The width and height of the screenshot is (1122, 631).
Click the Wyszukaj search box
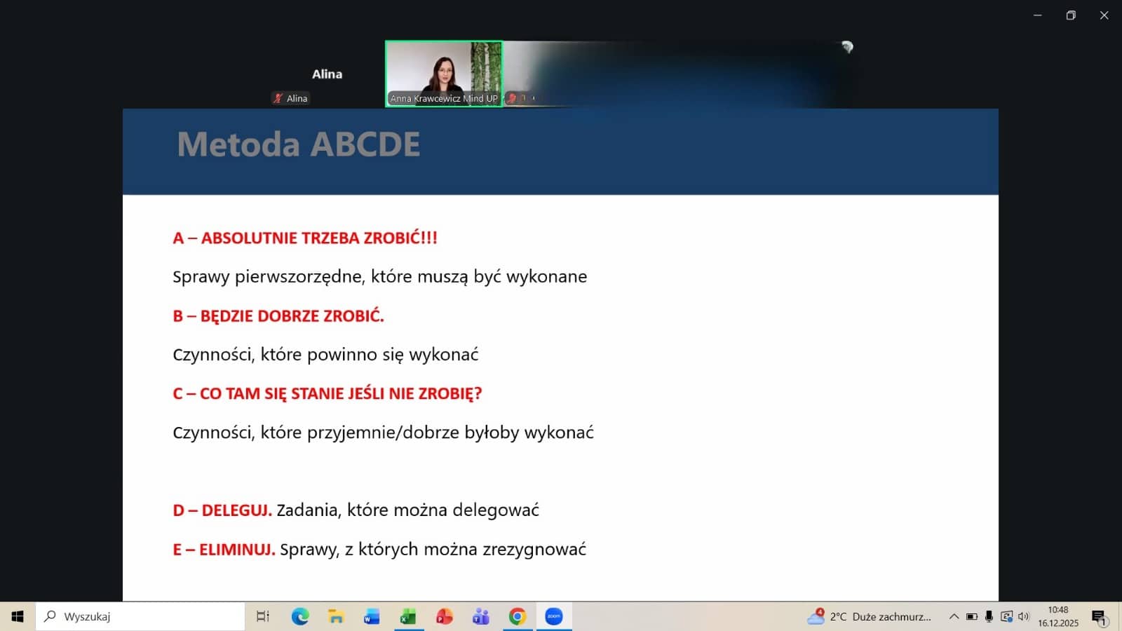pos(140,616)
